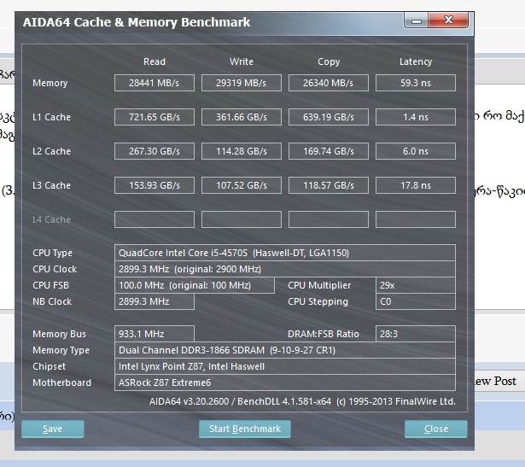Click the Latency column header
The width and height of the screenshot is (525, 467).
point(416,62)
